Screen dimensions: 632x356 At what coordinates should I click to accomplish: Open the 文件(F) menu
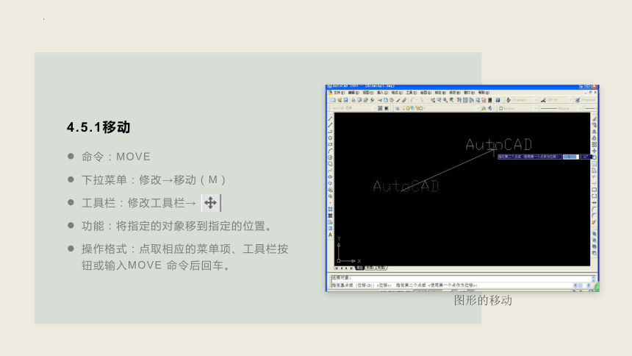point(340,93)
